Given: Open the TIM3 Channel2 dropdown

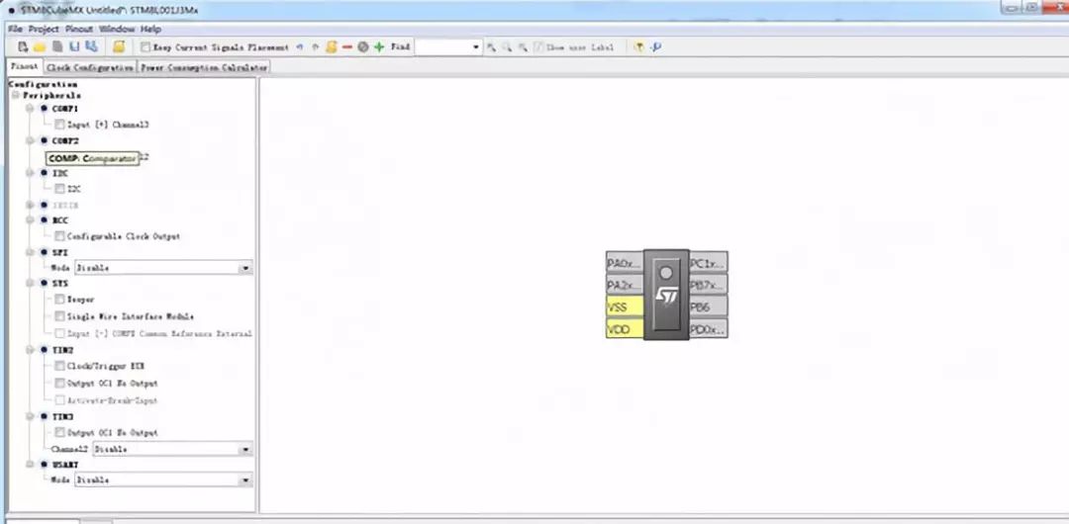Looking at the screenshot, I should point(245,449).
